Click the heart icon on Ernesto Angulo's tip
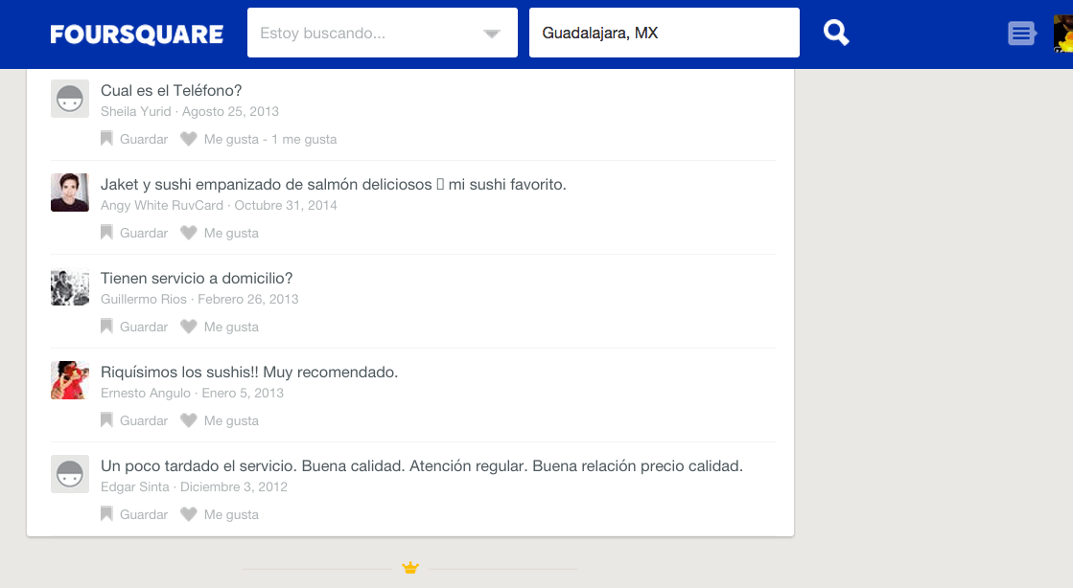The image size is (1073, 588). pyautogui.click(x=189, y=420)
